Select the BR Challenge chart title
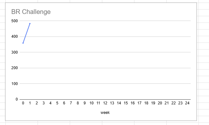 (31, 12)
